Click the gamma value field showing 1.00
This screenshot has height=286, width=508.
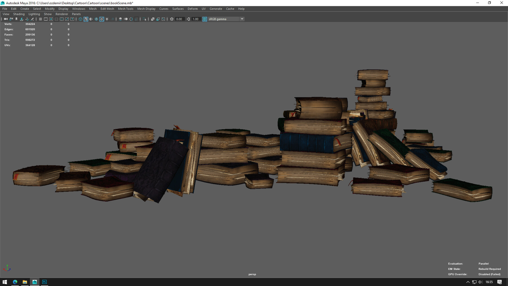point(196,19)
